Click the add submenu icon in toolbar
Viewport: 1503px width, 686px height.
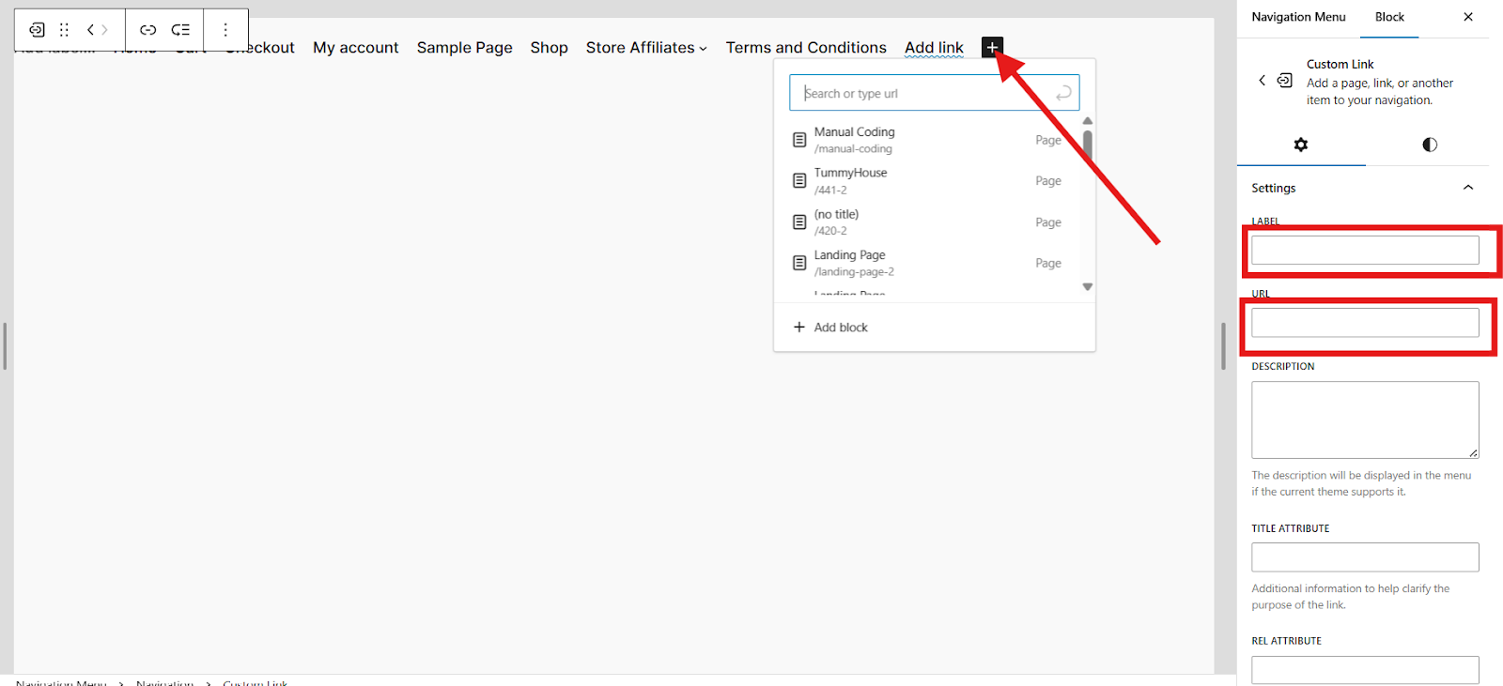(x=180, y=30)
